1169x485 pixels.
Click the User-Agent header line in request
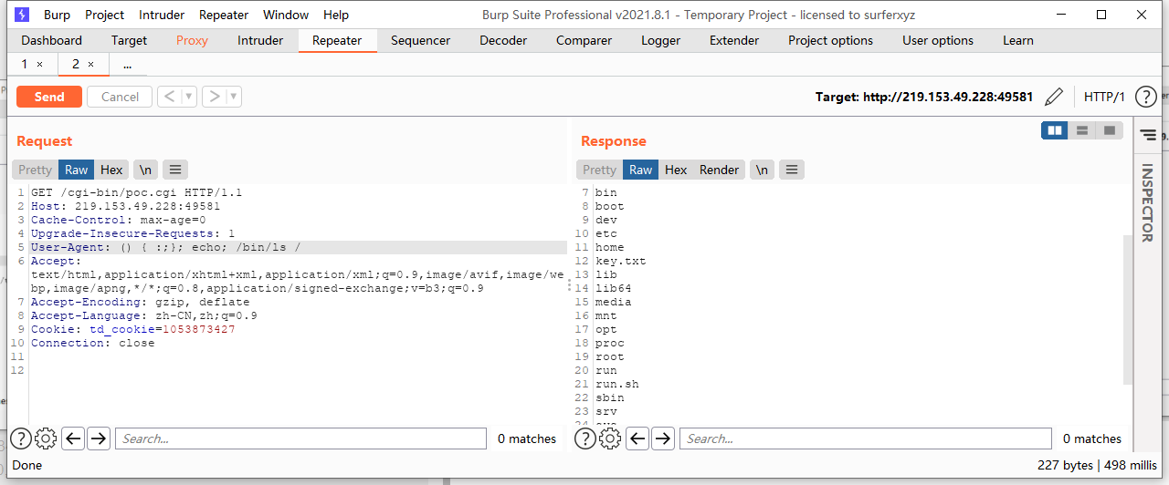298,247
